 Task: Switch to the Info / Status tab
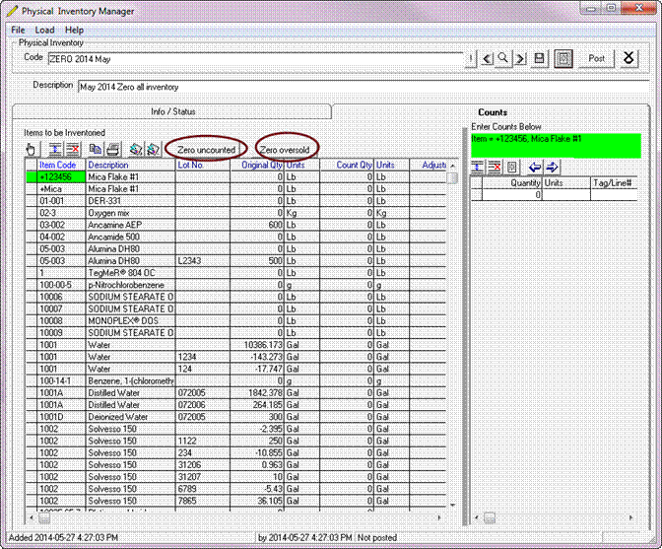click(x=172, y=111)
